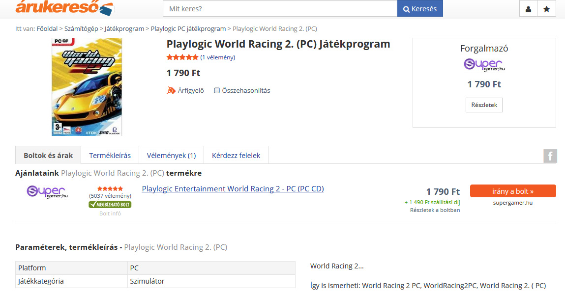This screenshot has height=291, width=565.
Task: Go to Számítógép breadcrumb
Action: click(x=82, y=29)
